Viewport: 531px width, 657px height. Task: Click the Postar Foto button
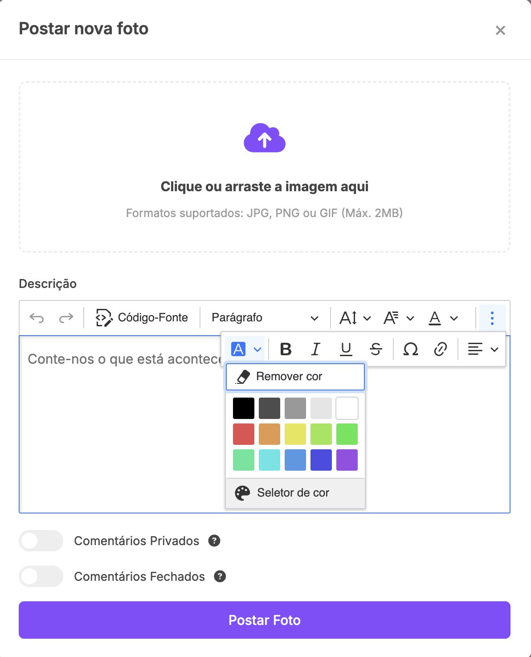point(265,620)
